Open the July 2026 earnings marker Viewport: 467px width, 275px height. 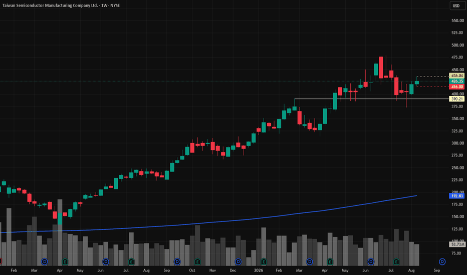pyautogui.click(x=396, y=261)
